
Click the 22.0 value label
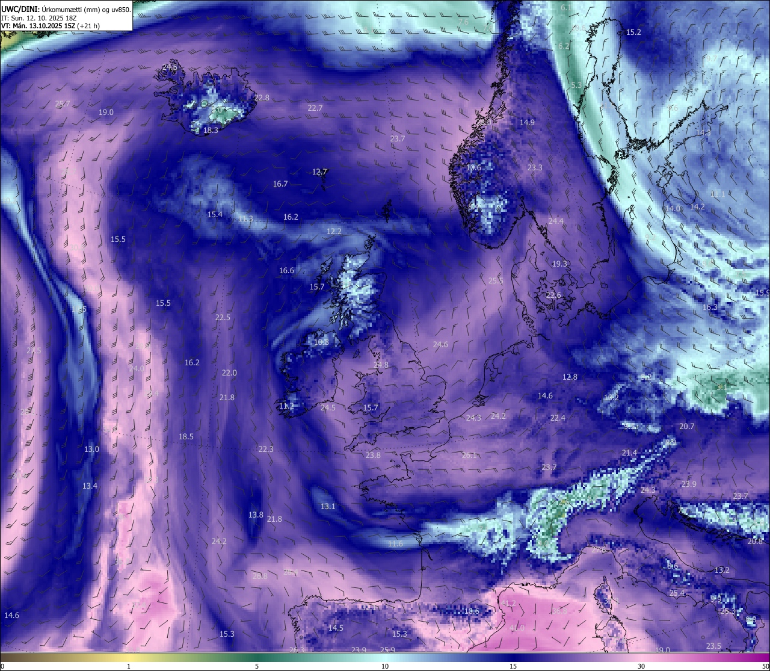pos(229,373)
